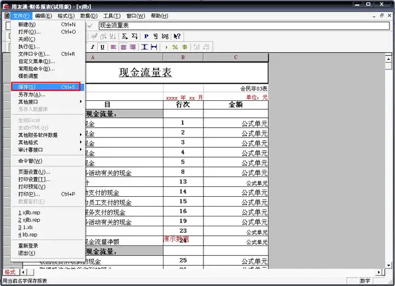395x286 pixels.
Task: Apply currency dollar format
Action: (185, 47)
